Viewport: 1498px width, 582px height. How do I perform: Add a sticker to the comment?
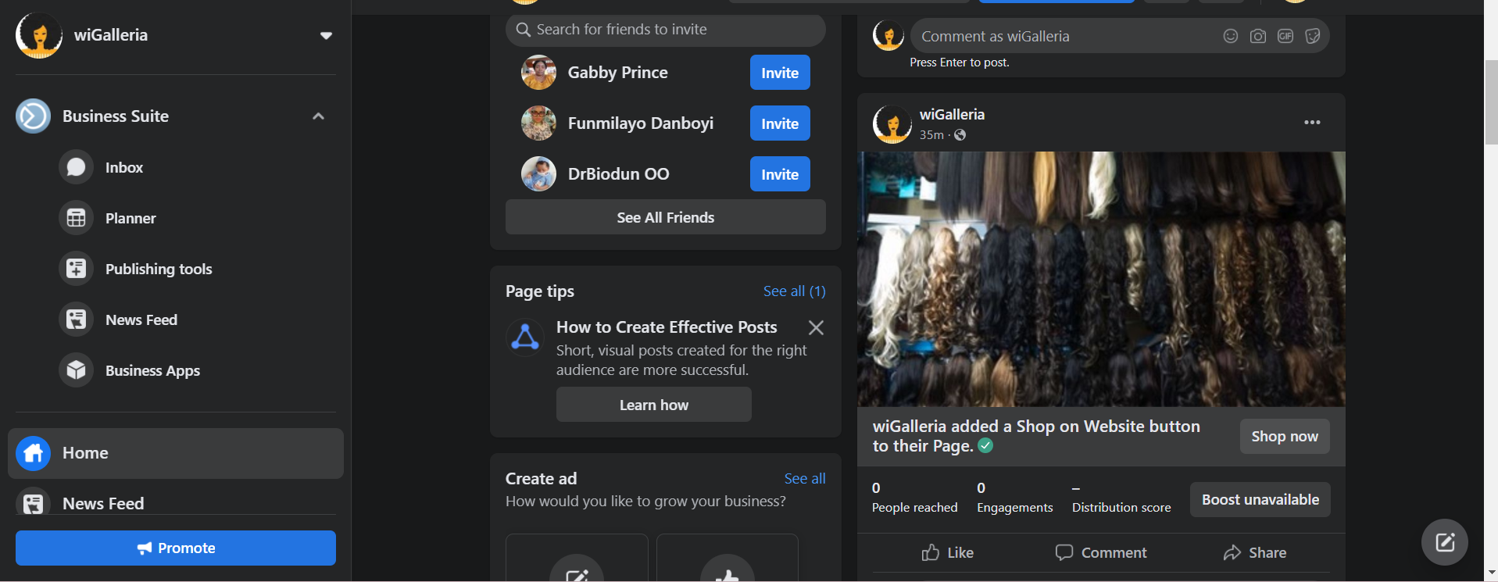1313,36
